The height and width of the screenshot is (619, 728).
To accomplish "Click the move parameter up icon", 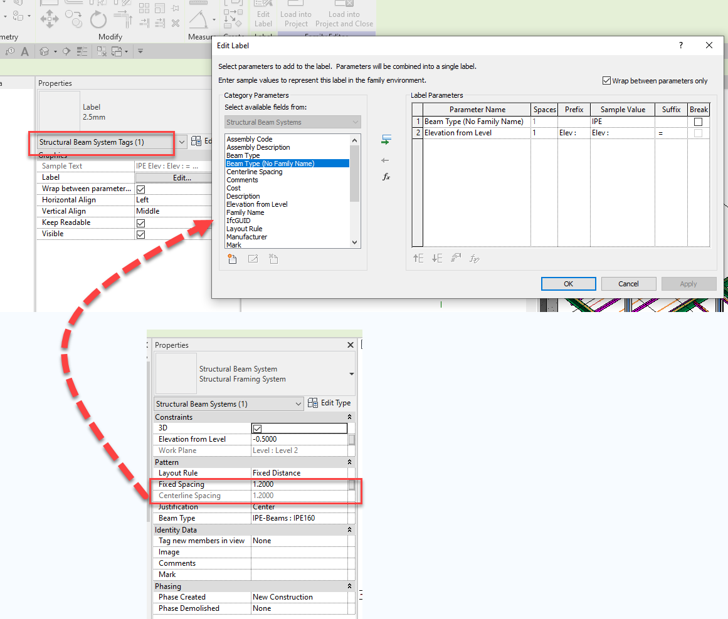I will coord(418,258).
